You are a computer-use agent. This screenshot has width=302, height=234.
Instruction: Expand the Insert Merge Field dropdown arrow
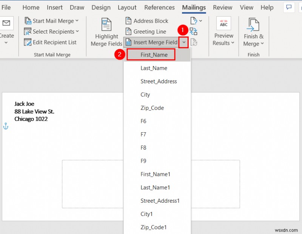click(x=183, y=42)
